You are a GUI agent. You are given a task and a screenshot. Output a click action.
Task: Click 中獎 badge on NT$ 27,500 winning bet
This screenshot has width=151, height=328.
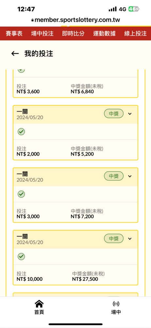point(114,239)
